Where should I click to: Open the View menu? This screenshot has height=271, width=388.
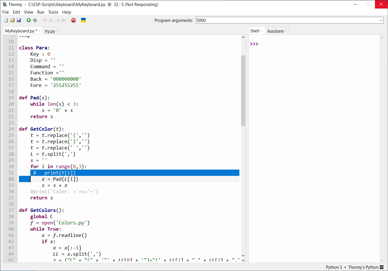[29, 12]
